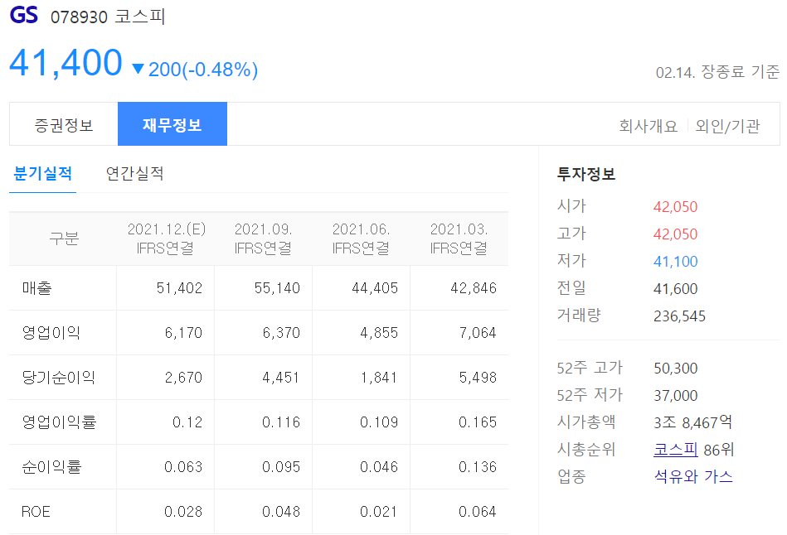Click the 영업이익 row label
Screen dimensions: 787x535
[x=51, y=332]
